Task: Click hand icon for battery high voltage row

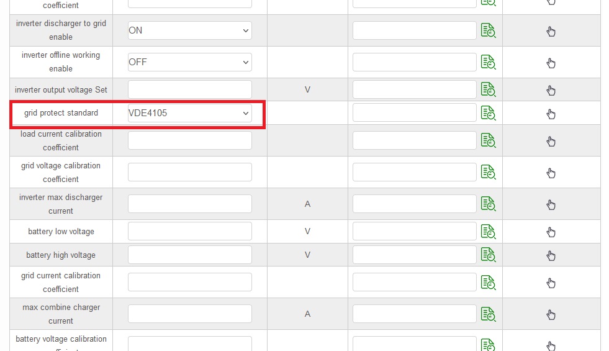Action: click(x=551, y=255)
